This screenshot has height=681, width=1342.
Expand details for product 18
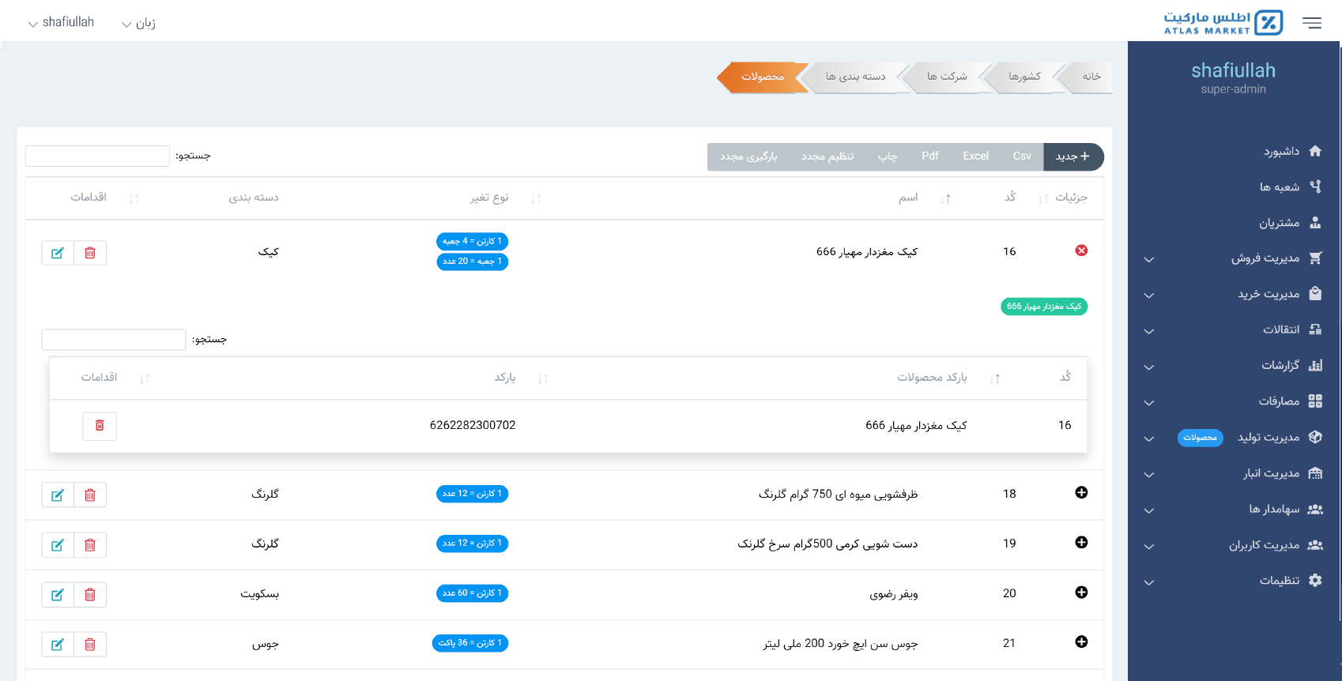tap(1081, 493)
